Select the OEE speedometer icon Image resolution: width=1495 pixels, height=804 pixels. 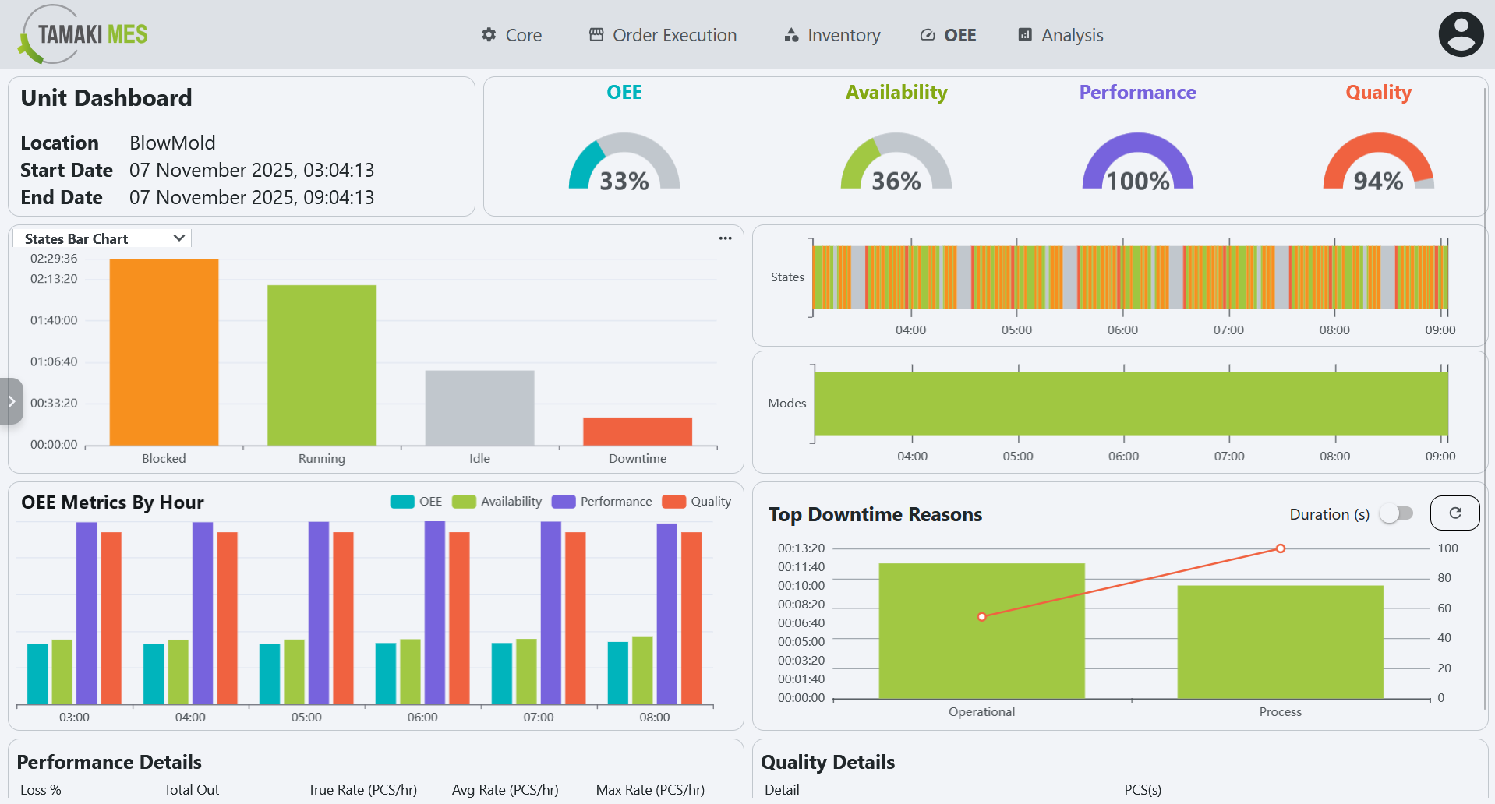tap(926, 34)
